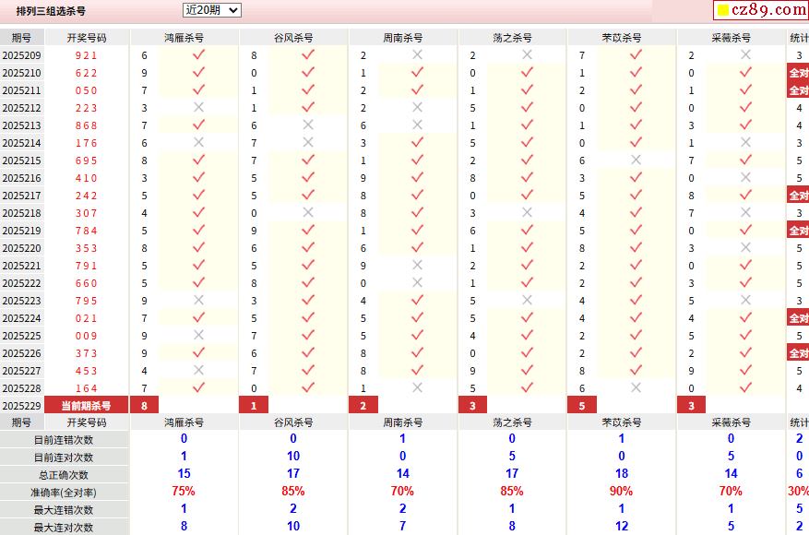
Task: Click the red check mark for 采薇杀号 in row 2025224
Action: [x=745, y=318]
